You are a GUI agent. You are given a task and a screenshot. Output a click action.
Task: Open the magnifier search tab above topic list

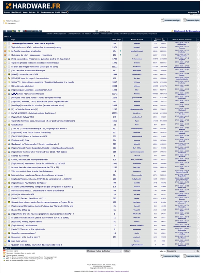click(x=39, y=31)
